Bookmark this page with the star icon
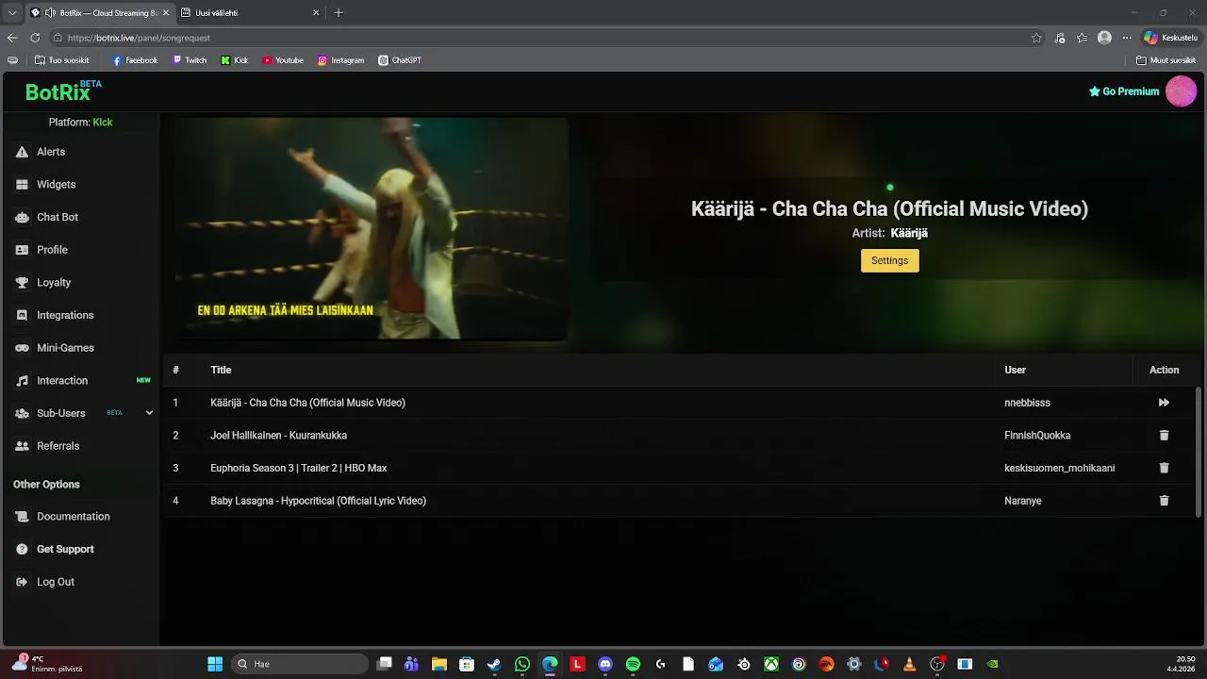 coord(1036,38)
